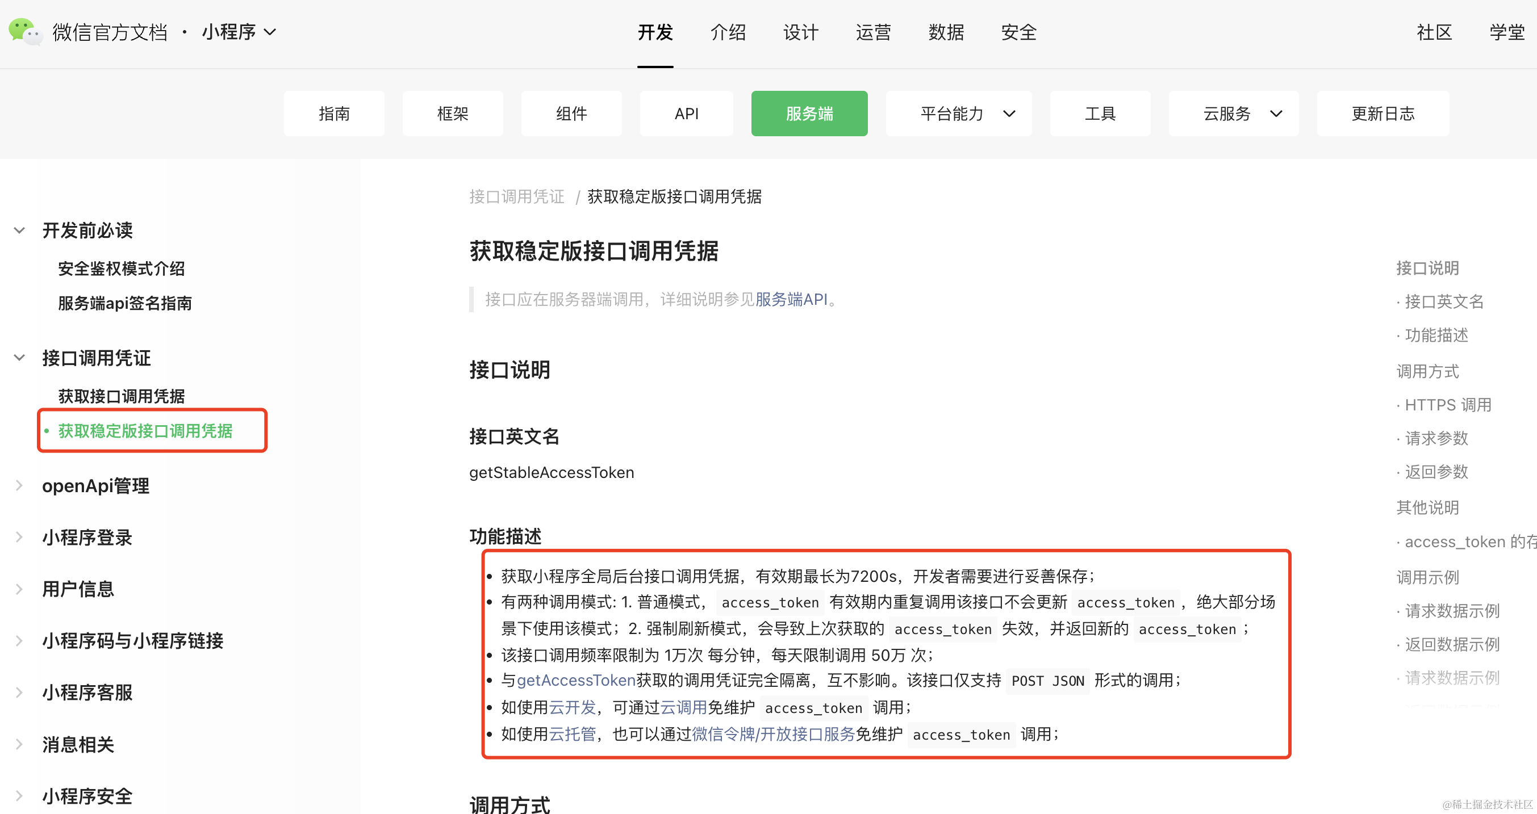Follow the 服务端API hyperlink
The width and height of the screenshot is (1537, 814).
coord(791,299)
